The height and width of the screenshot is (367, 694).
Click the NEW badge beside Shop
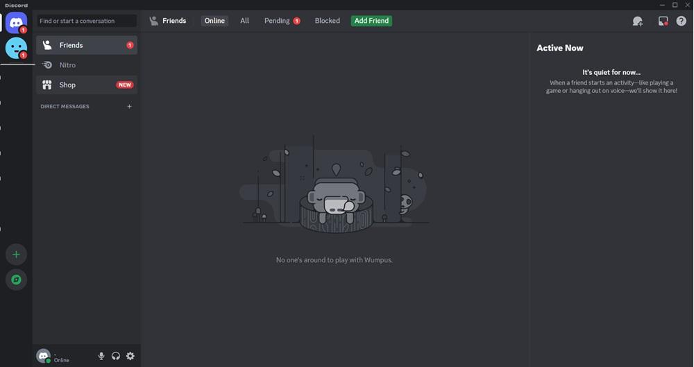tap(125, 85)
